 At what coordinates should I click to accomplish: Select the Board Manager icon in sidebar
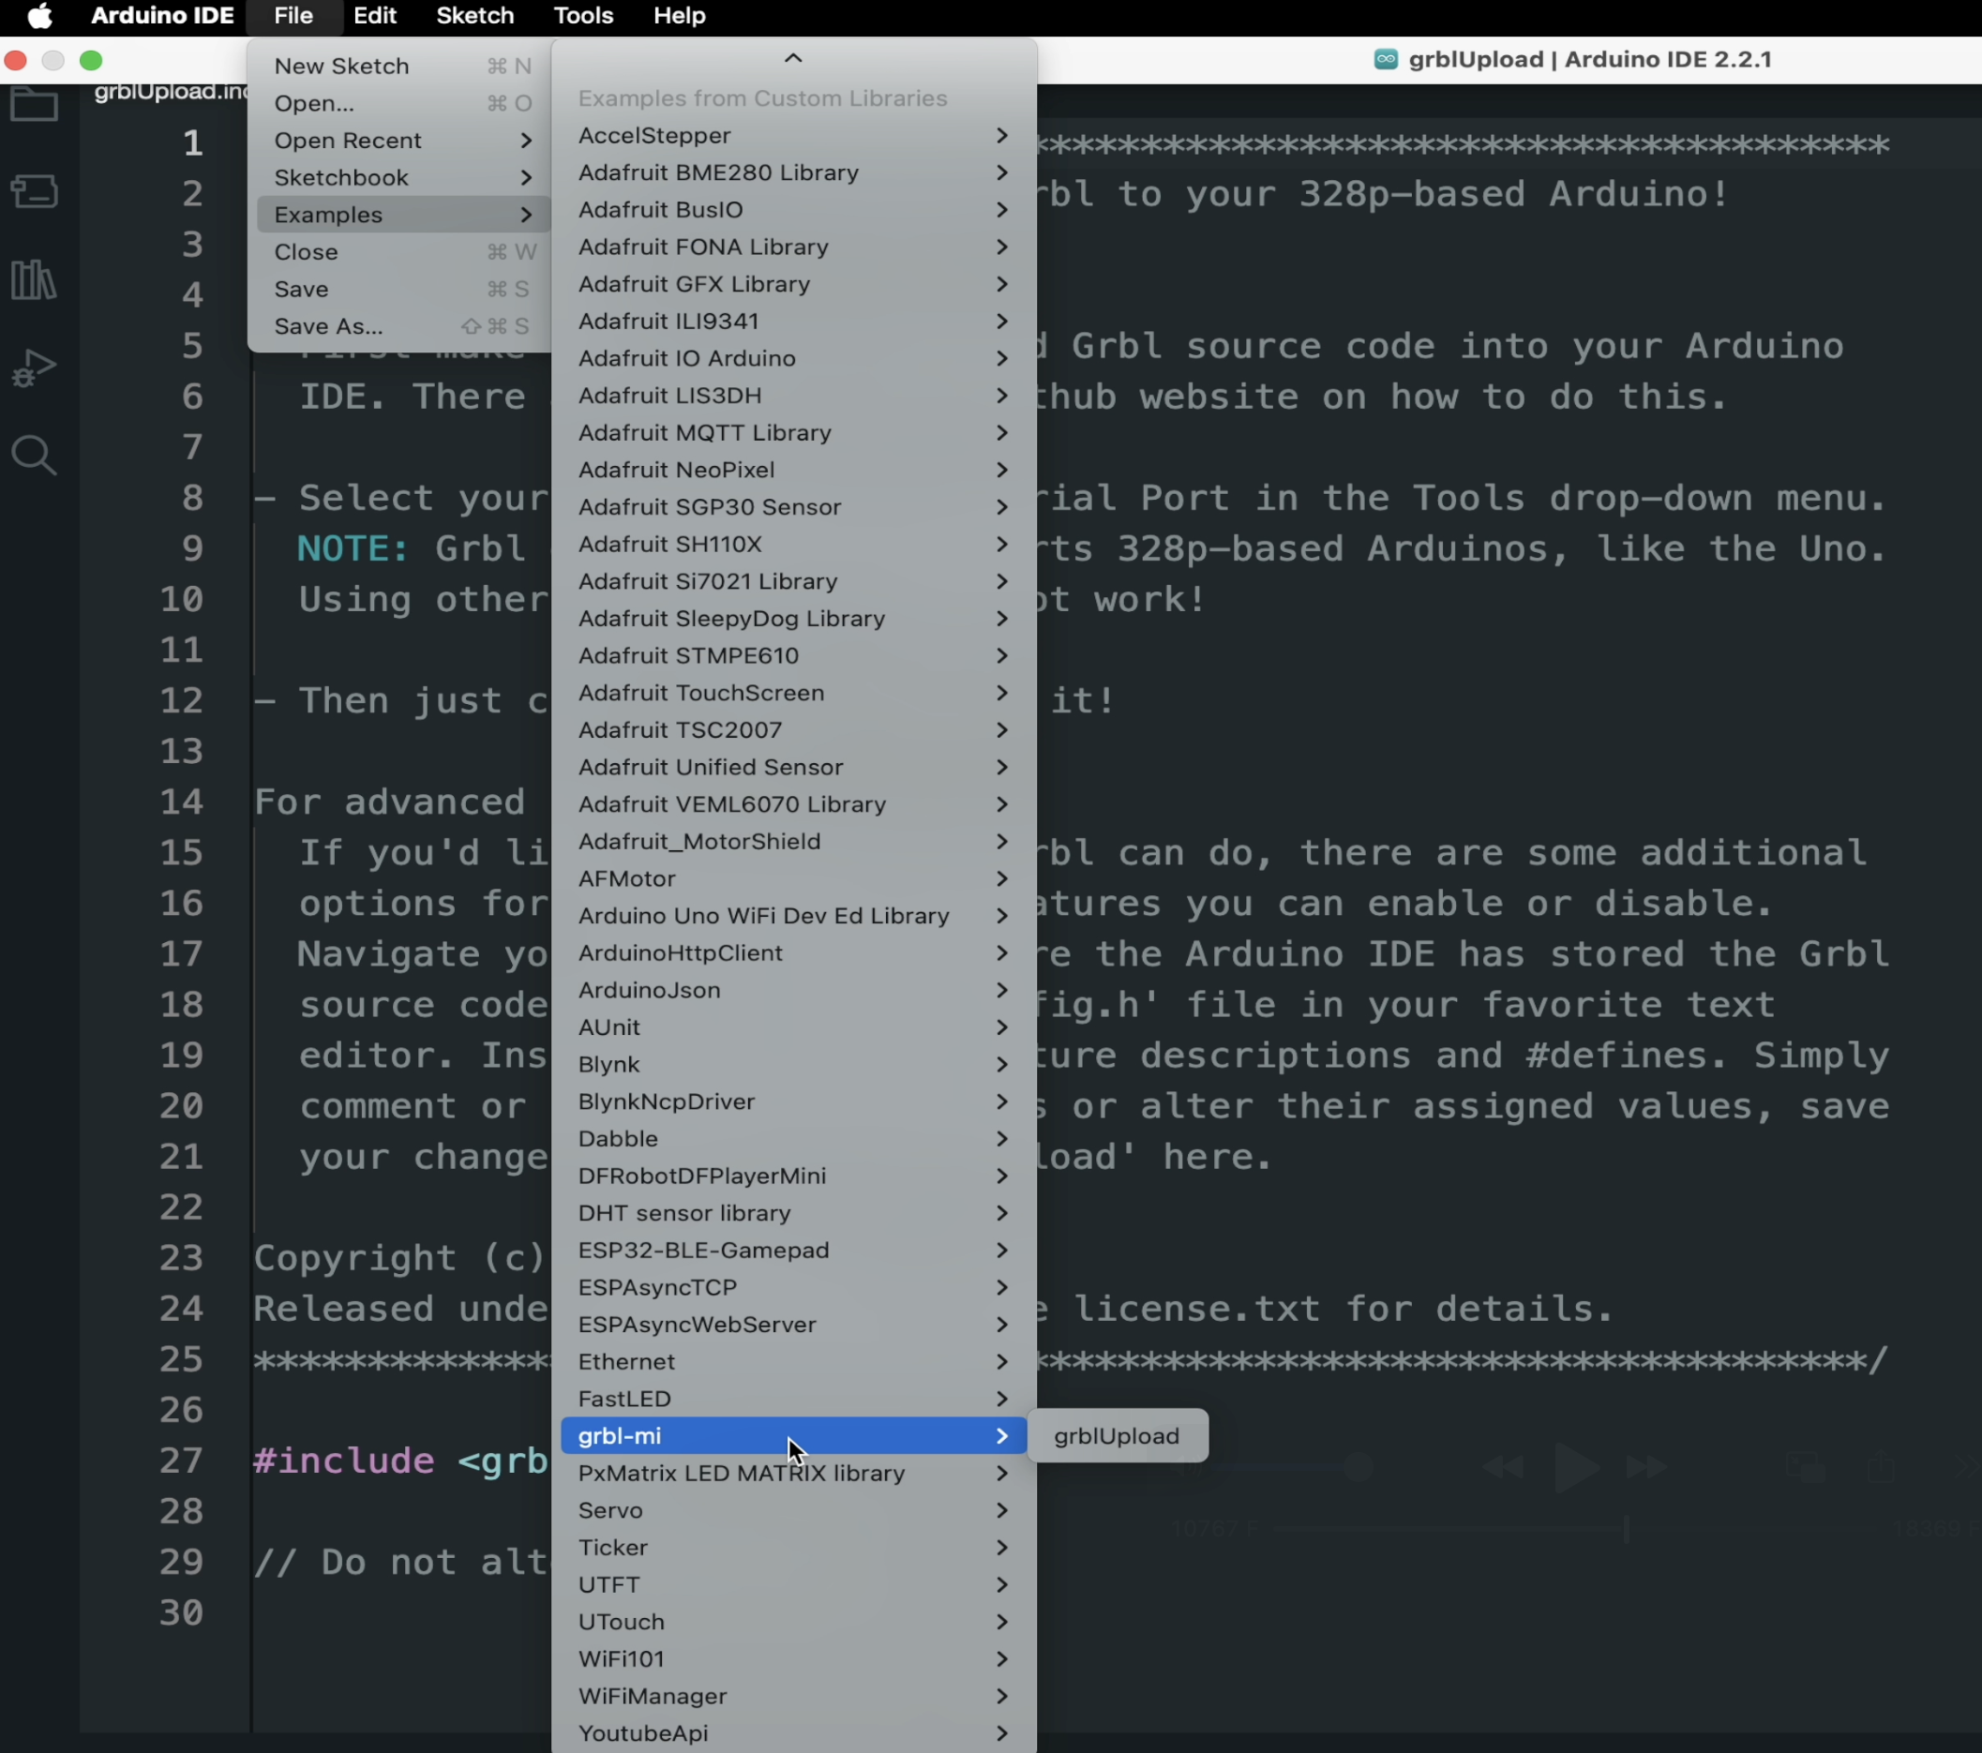click(x=36, y=191)
